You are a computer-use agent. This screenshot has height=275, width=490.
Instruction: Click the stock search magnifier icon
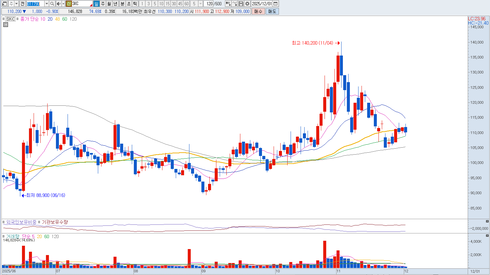click(x=52, y=4)
